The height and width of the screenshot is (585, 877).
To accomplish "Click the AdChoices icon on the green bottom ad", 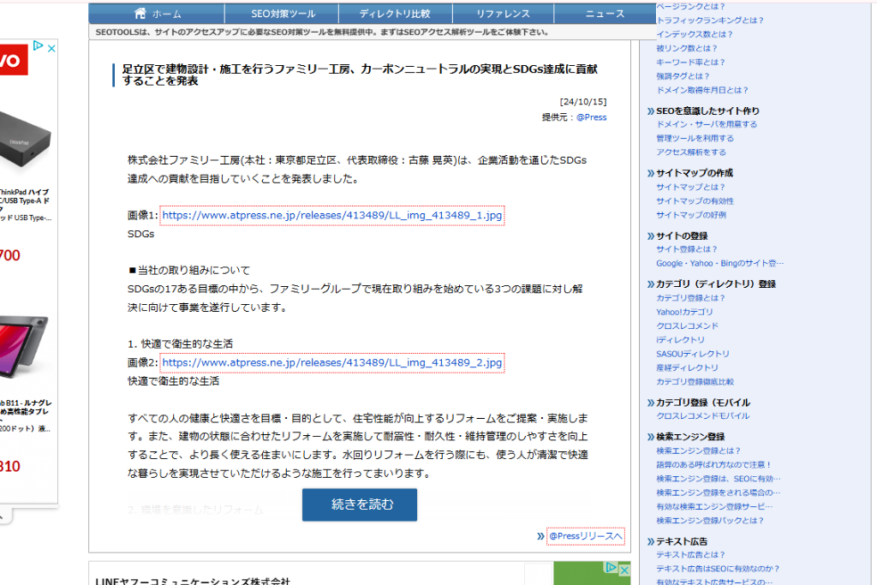I will (x=612, y=568).
